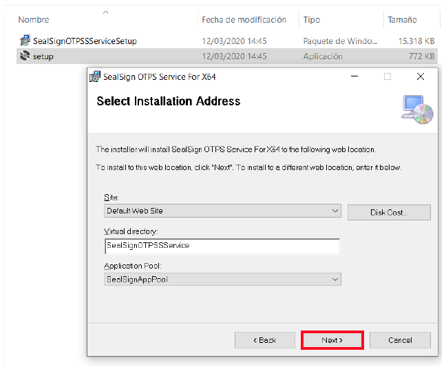Screen dimensions: 446x367
Task: Focus the Virtual directory text field
Action: (x=222, y=245)
